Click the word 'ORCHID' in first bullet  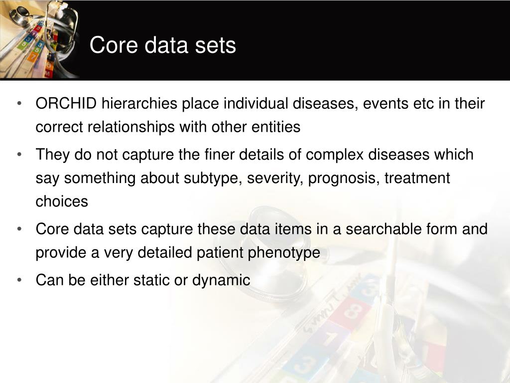[66, 104]
